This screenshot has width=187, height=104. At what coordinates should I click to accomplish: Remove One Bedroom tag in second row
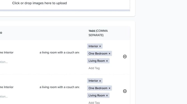(109, 88)
